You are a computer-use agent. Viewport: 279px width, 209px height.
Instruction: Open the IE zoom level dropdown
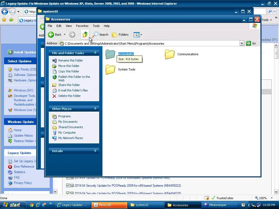tap(272, 198)
